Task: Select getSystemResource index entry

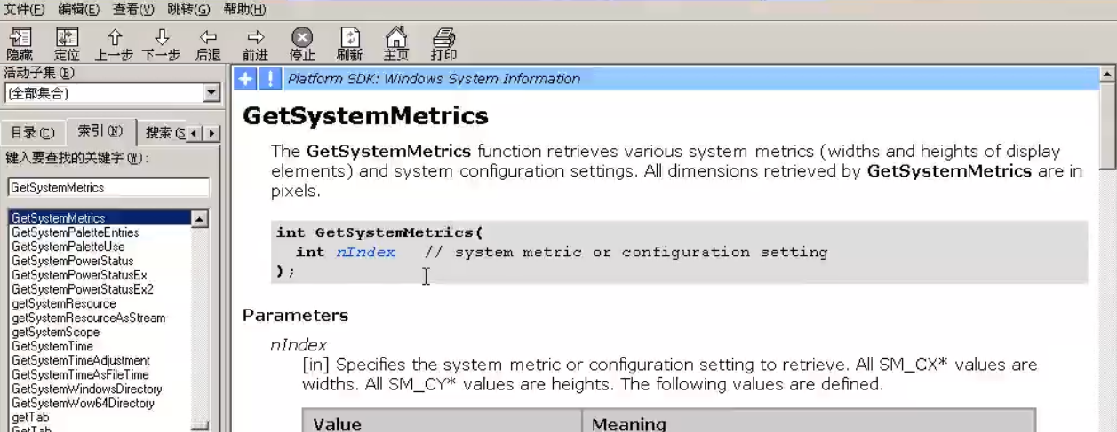Action: [64, 303]
